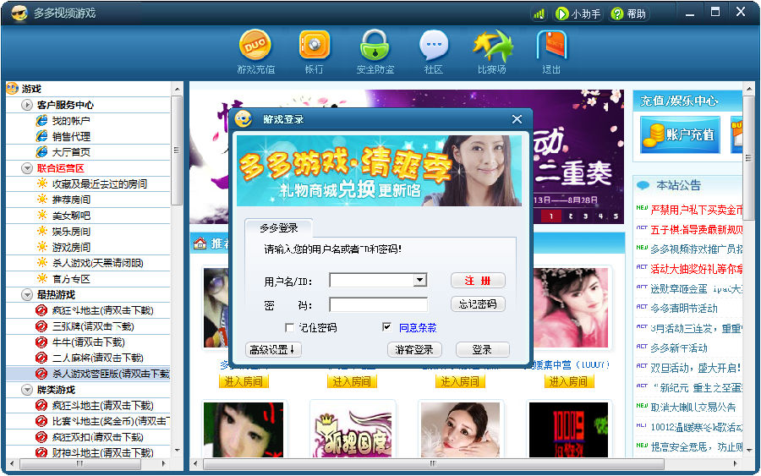Click the 游客登录 guest login button
The height and width of the screenshot is (476, 761).
414,349
